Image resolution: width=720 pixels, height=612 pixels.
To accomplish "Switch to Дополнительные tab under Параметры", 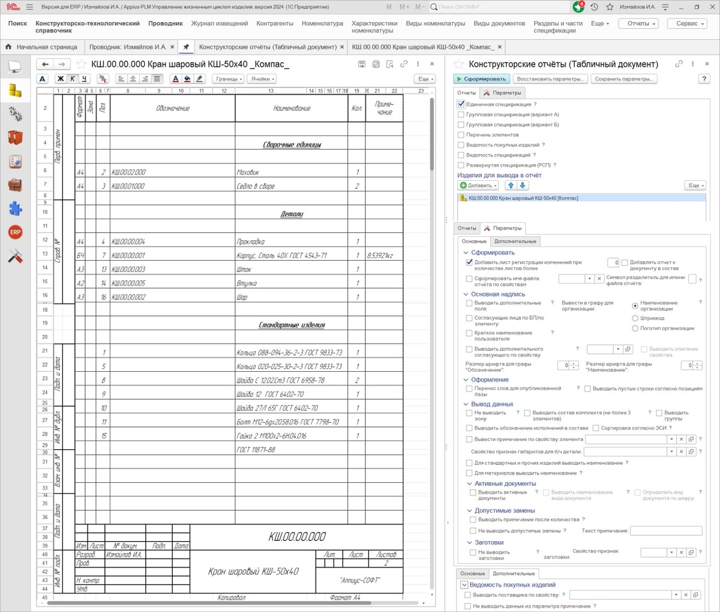I will pos(515,241).
